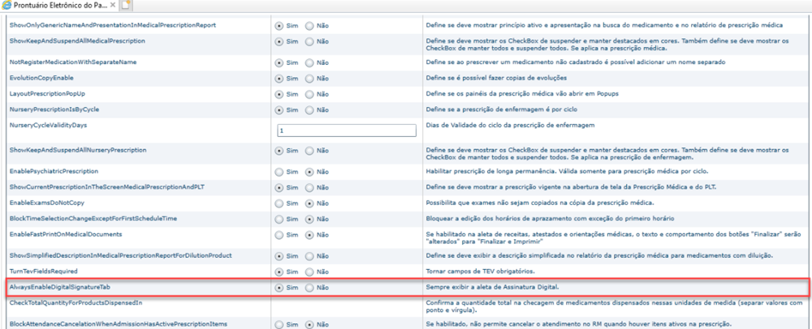Open a new browser tab
This screenshot has height=329, width=812.
click(x=125, y=6)
